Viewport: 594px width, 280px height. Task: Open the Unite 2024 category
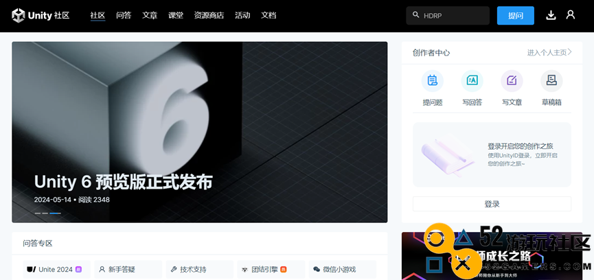(x=56, y=270)
